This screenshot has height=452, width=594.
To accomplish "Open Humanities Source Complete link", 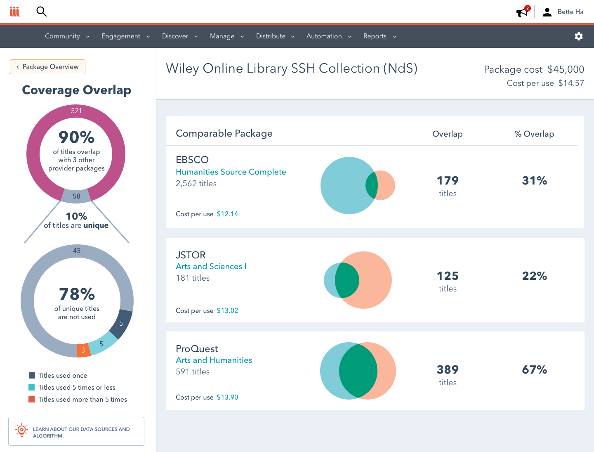I will pos(231,172).
